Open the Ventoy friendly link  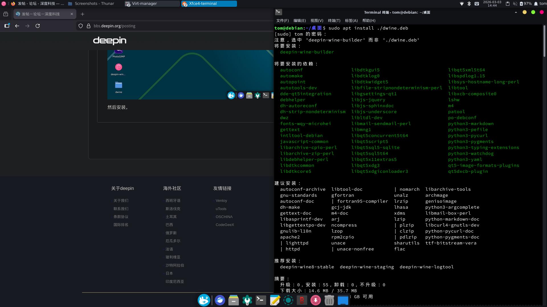(x=221, y=201)
